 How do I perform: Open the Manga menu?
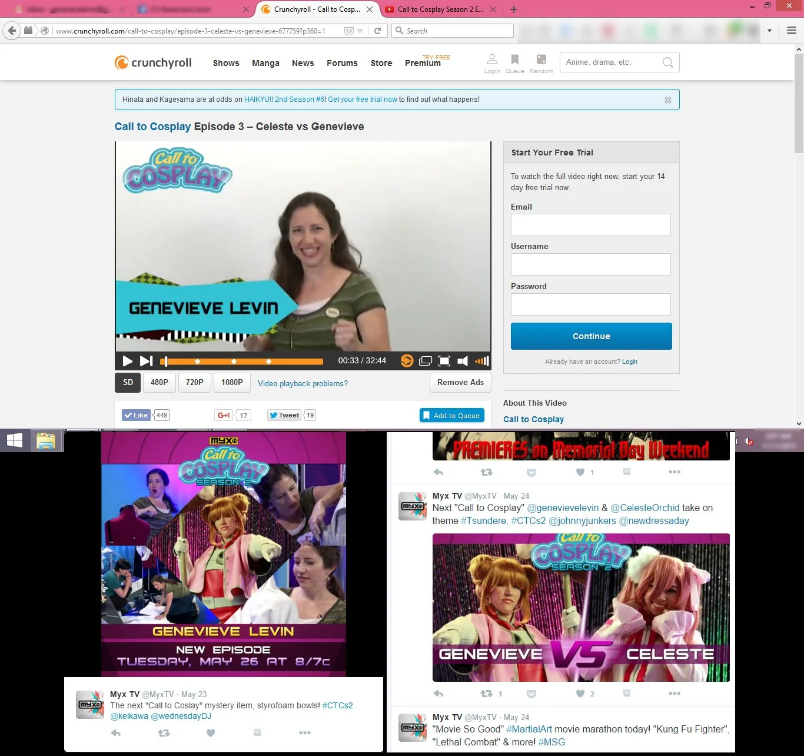[x=265, y=63]
